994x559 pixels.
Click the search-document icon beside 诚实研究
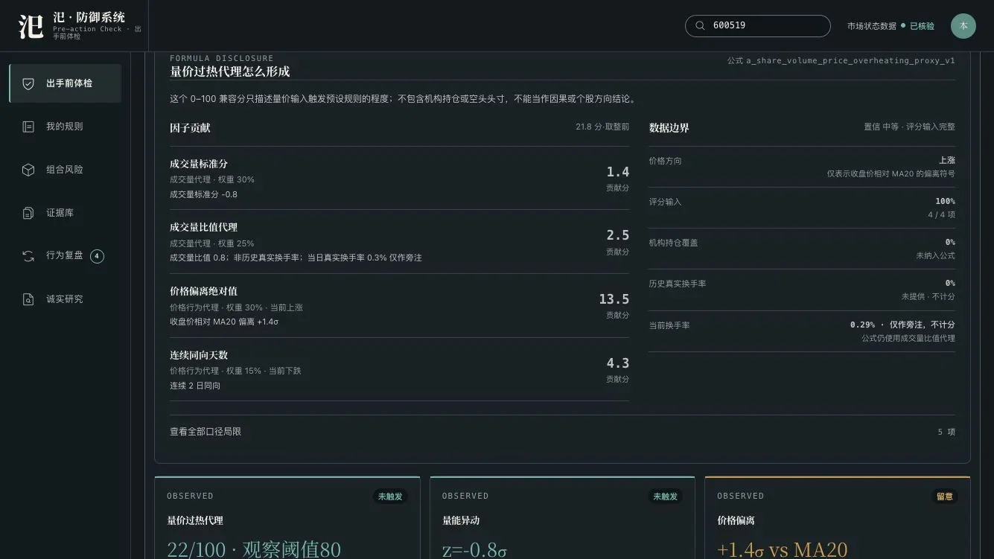click(28, 299)
